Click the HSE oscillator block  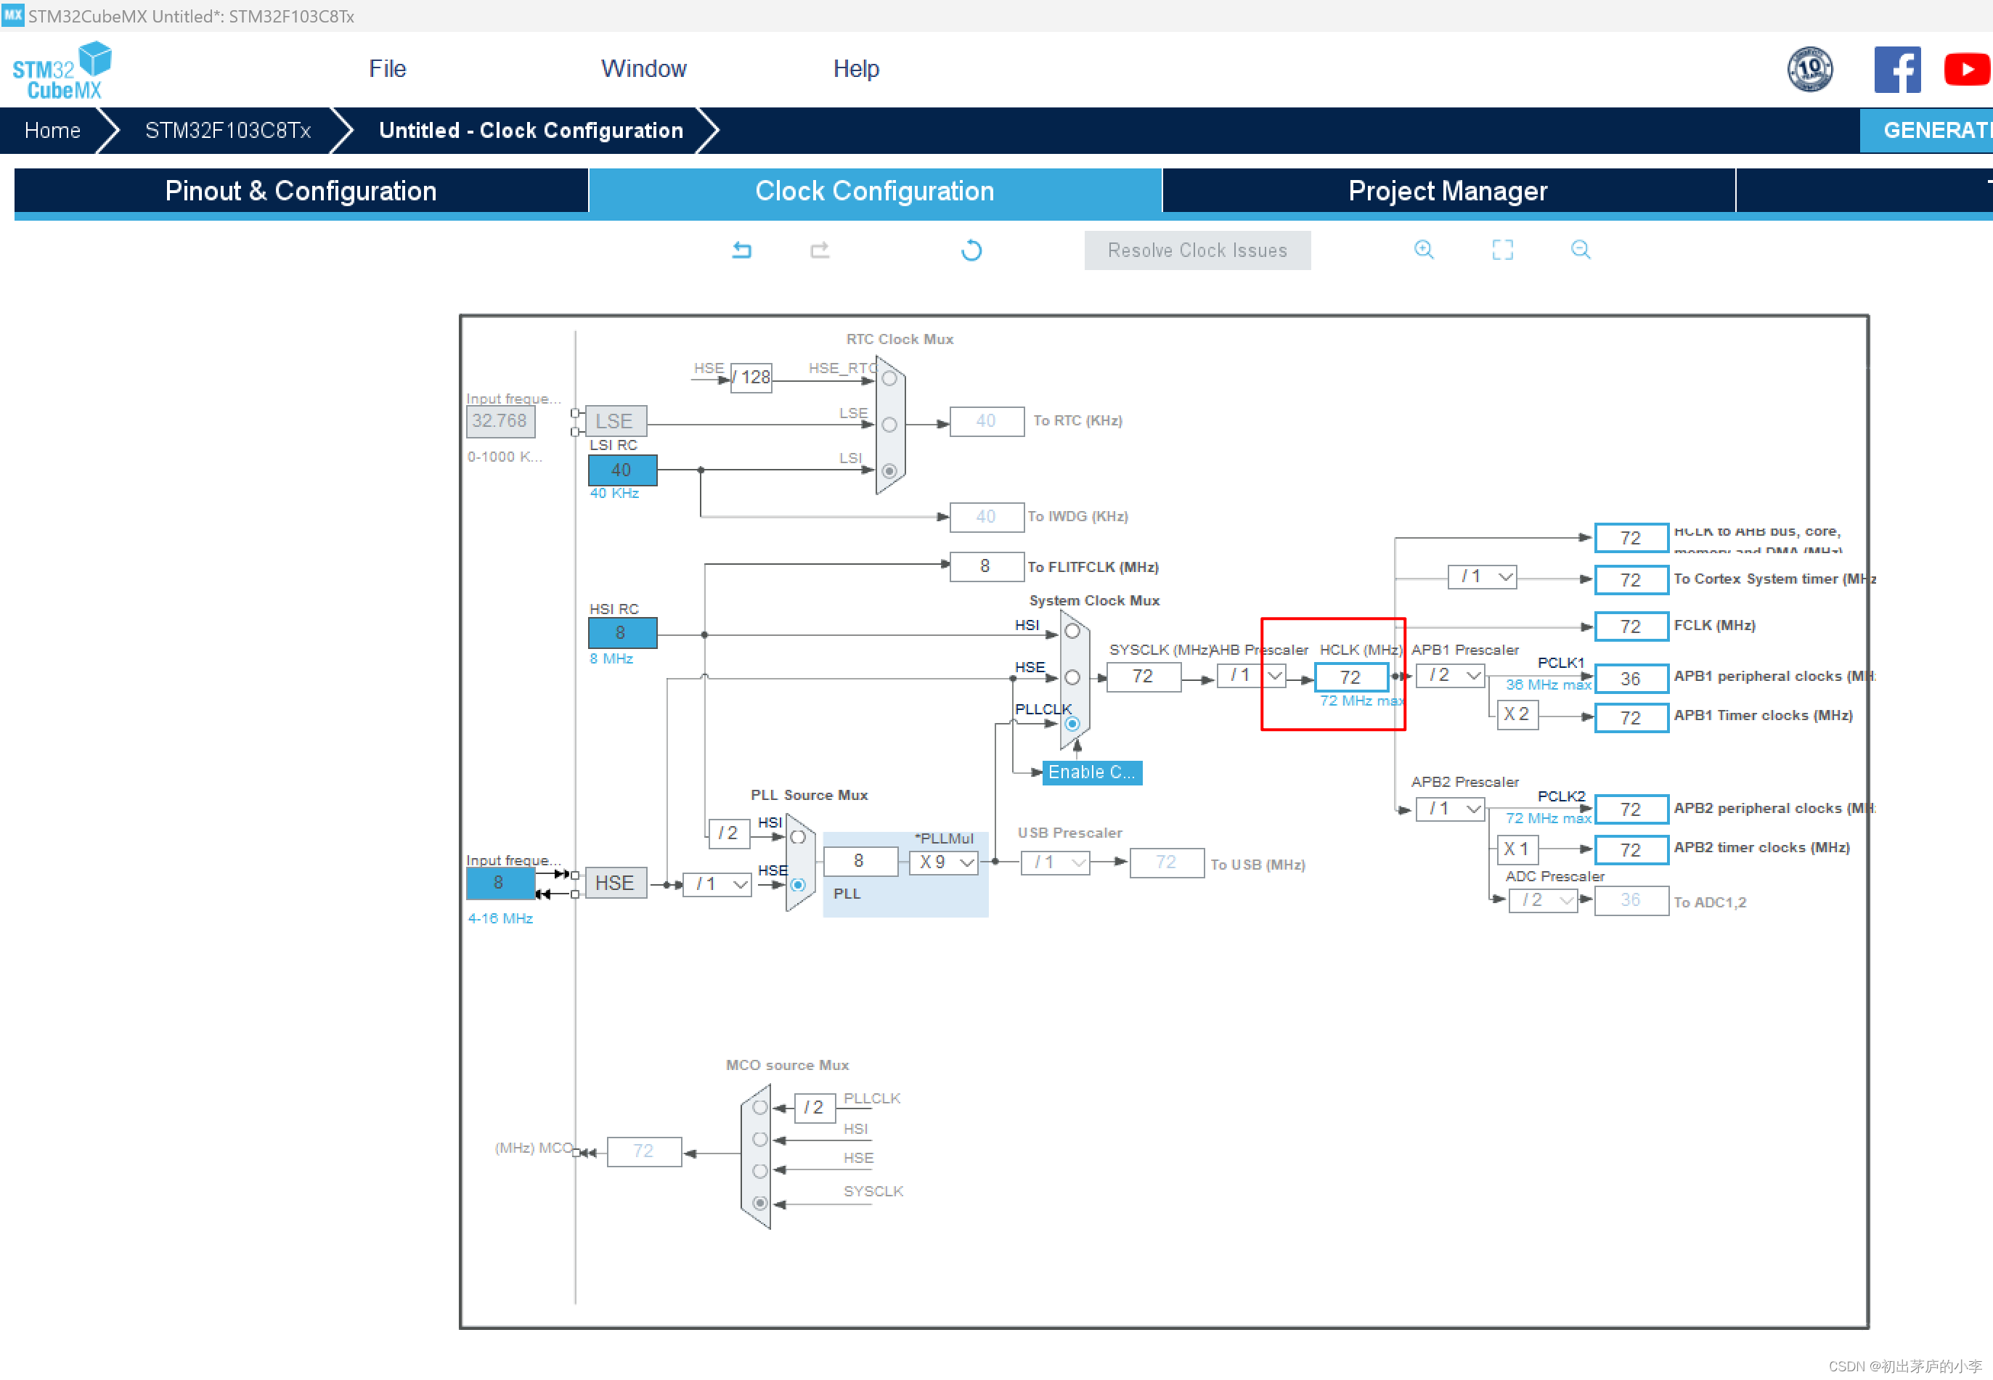coord(615,883)
